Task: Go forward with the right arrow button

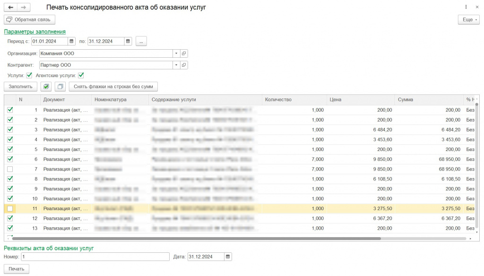Action: click(24, 7)
